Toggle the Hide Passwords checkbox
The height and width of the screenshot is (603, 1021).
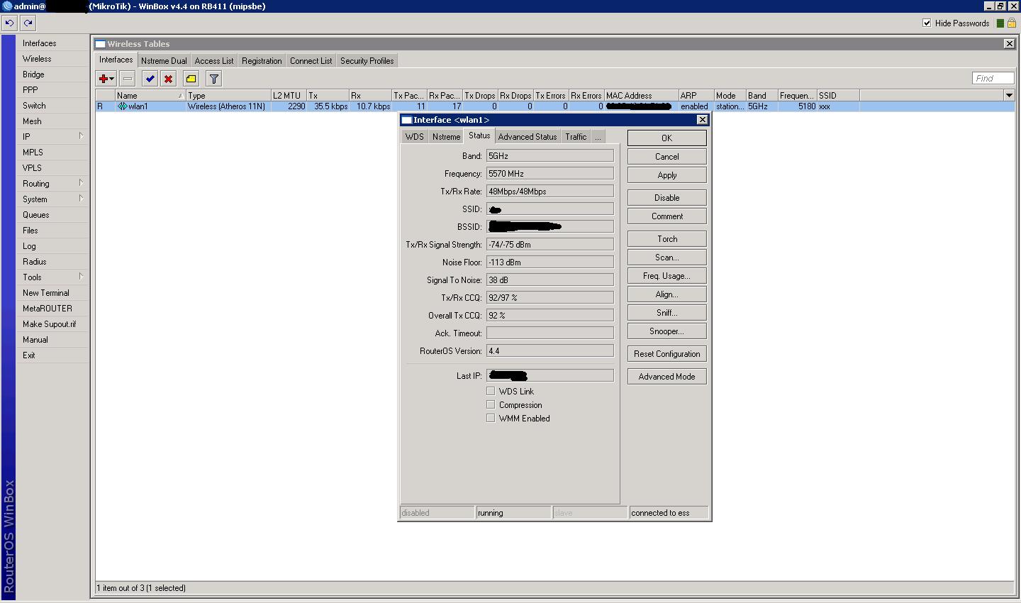(x=927, y=23)
